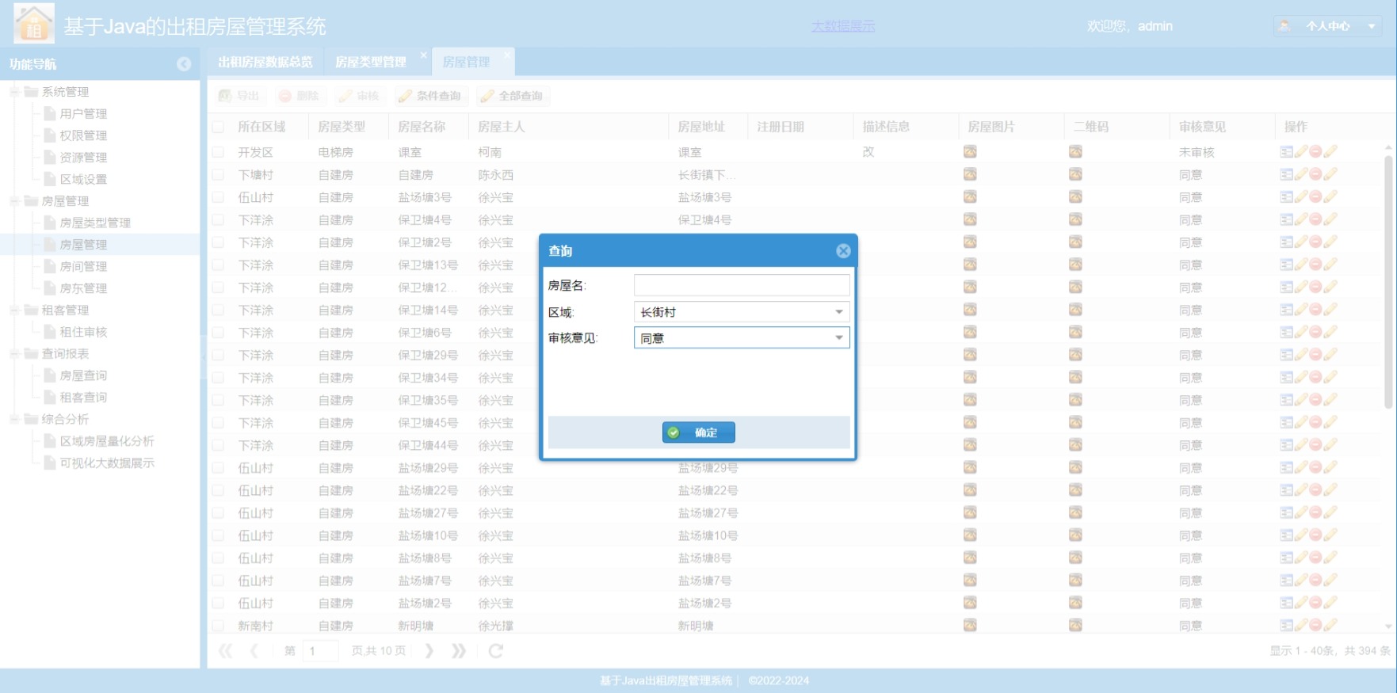
Task: Check the 盐场塘29号 row checkbox
Action: point(218,468)
